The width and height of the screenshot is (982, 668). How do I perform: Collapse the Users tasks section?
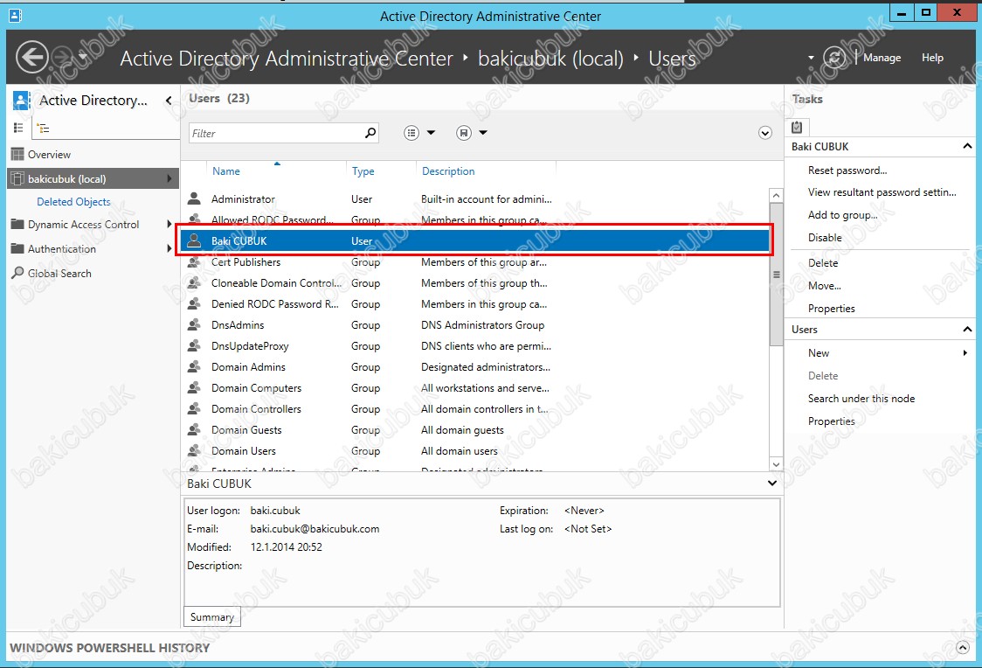(x=967, y=329)
